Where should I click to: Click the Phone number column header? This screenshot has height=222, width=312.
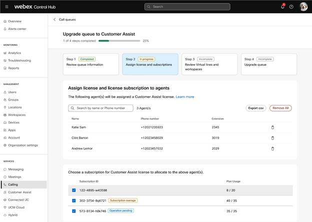coord(150,119)
